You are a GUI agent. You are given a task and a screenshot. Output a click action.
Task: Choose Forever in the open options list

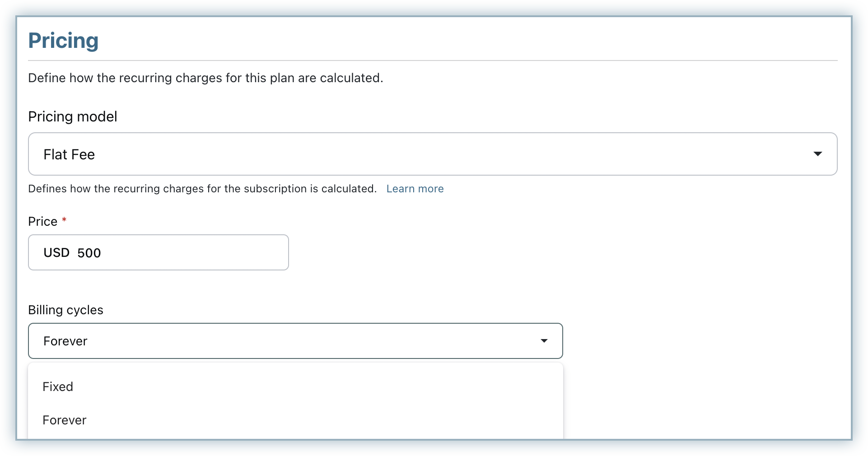click(x=64, y=420)
